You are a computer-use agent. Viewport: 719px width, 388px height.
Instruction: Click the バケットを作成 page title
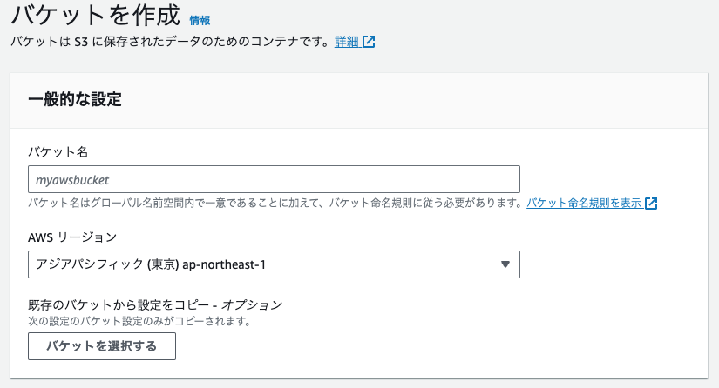95,15
